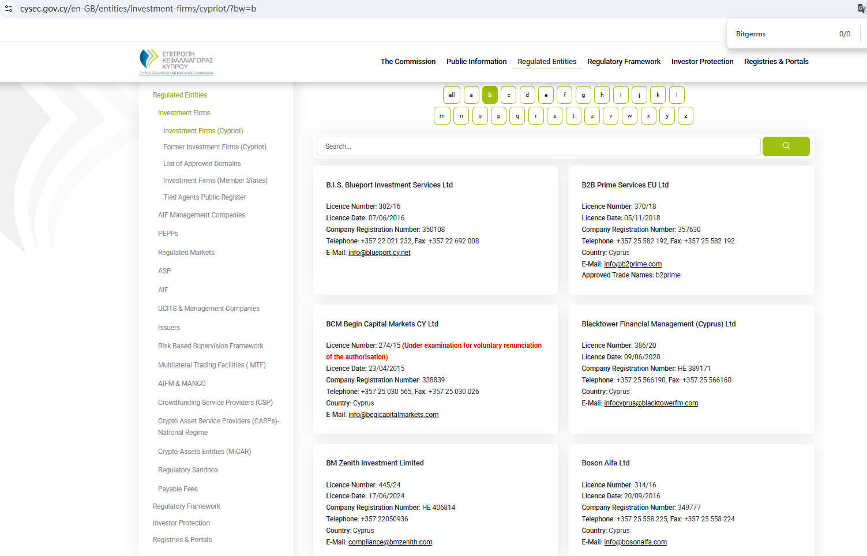Expand Investment Firms in sidebar
The height and width of the screenshot is (556, 867).
click(184, 113)
